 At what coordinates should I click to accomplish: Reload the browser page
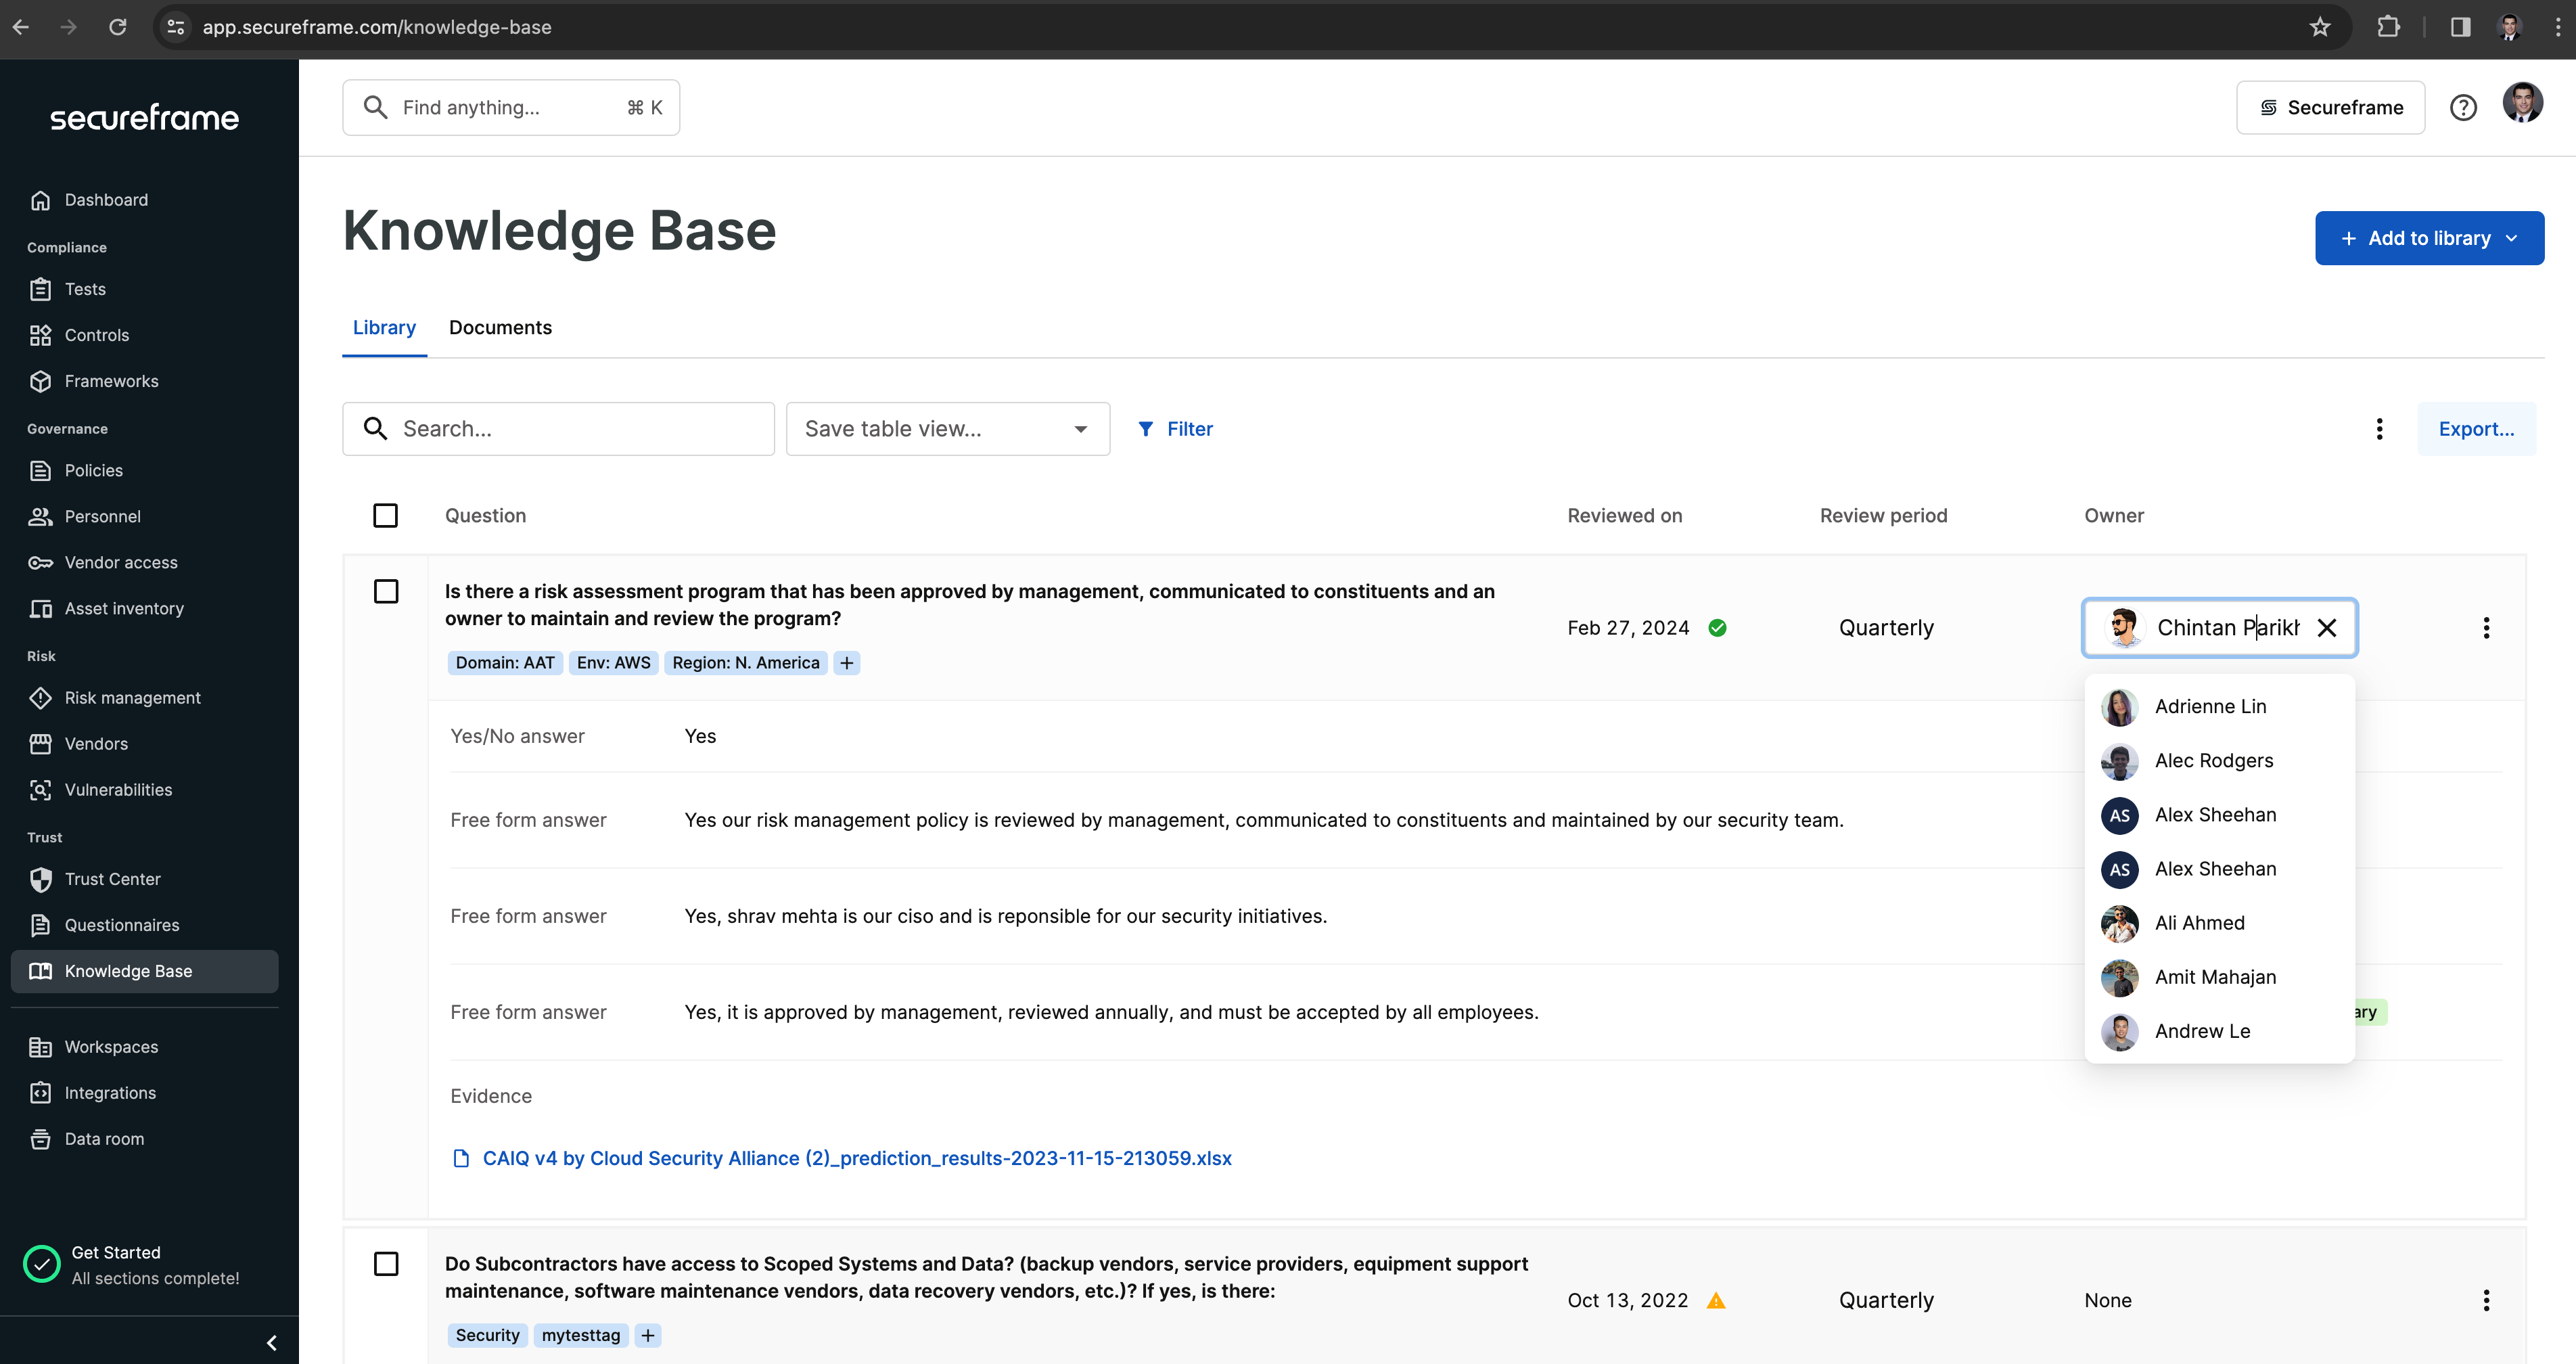click(x=118, y=27)
